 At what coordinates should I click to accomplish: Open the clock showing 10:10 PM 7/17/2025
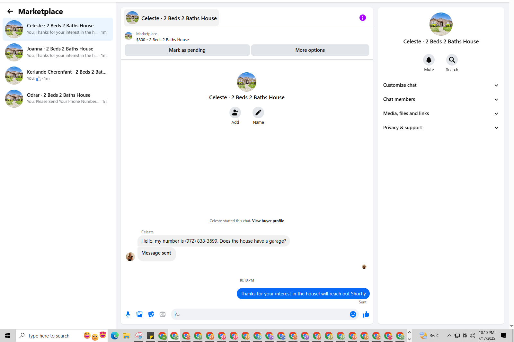[x=487, y=336]
